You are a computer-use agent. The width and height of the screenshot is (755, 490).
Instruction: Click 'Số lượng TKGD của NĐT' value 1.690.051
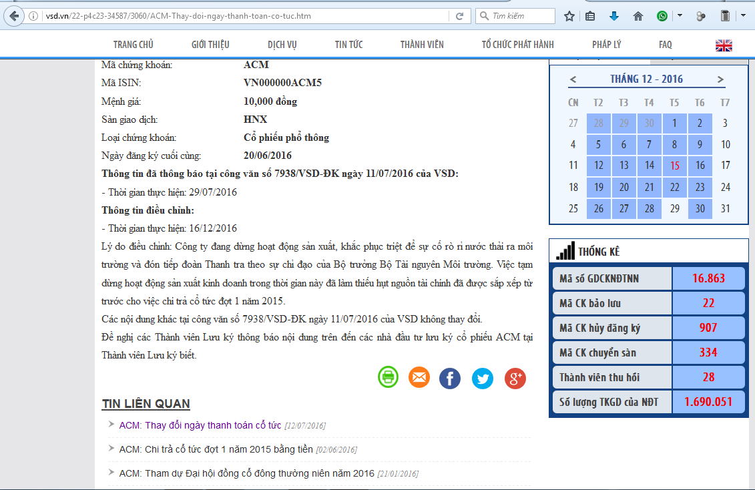(708, 402)
